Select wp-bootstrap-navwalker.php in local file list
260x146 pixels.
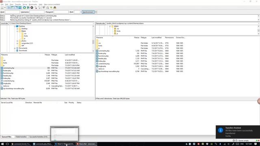pyautogui.click(x=13, y=88)
